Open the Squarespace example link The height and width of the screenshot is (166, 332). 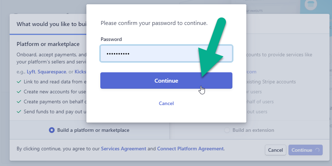[52, 72]
